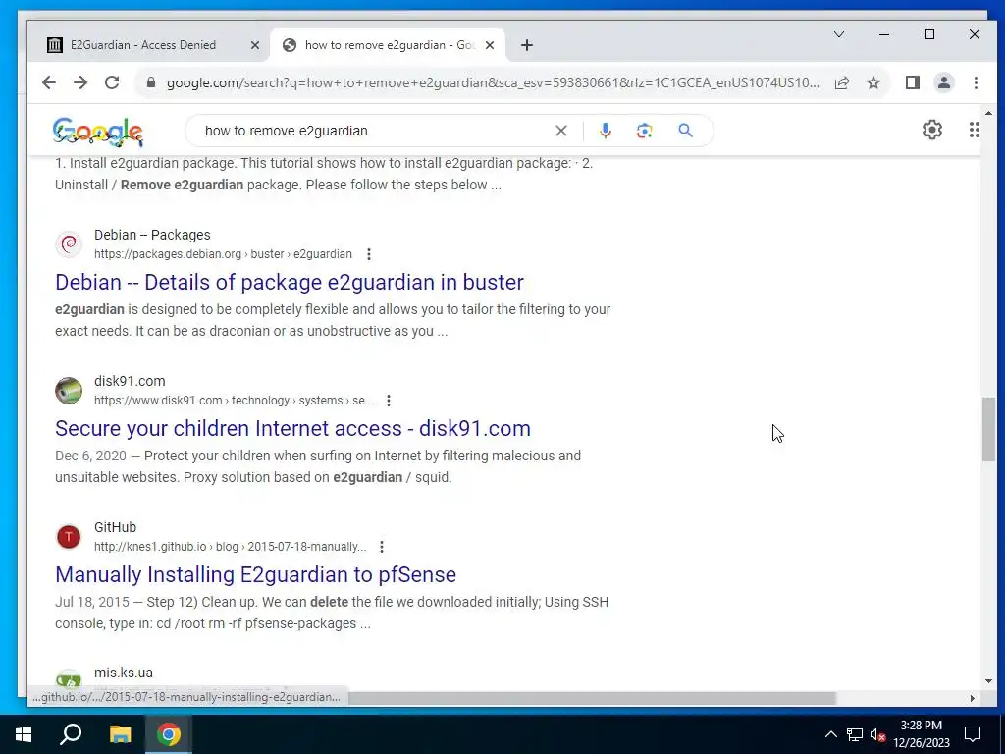The image size is (1005, 754).
Task: Submit search with the magnifier icon
Action: (685, 131)
